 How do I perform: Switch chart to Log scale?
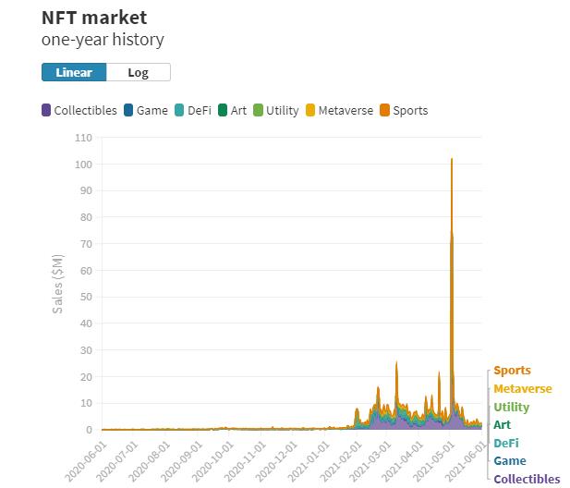point(138,73)
